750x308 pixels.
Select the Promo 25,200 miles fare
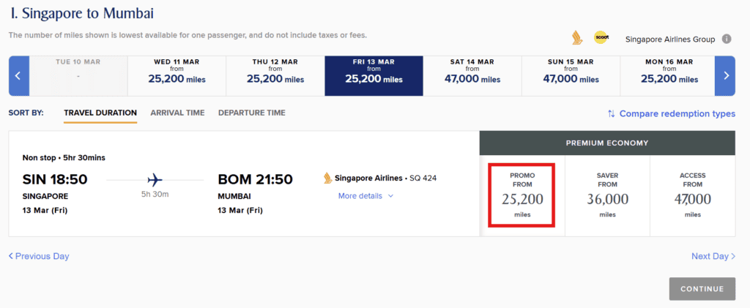(522, 195)
